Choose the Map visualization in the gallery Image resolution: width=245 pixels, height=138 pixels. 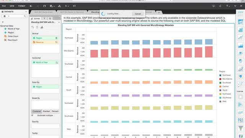[x=240, y=77]
